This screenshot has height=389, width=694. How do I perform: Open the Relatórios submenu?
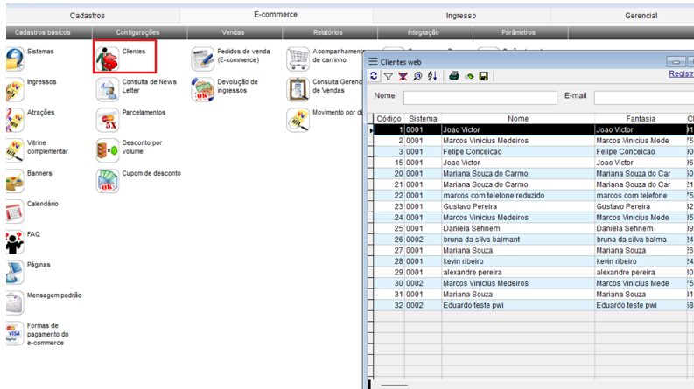[328, 32]
